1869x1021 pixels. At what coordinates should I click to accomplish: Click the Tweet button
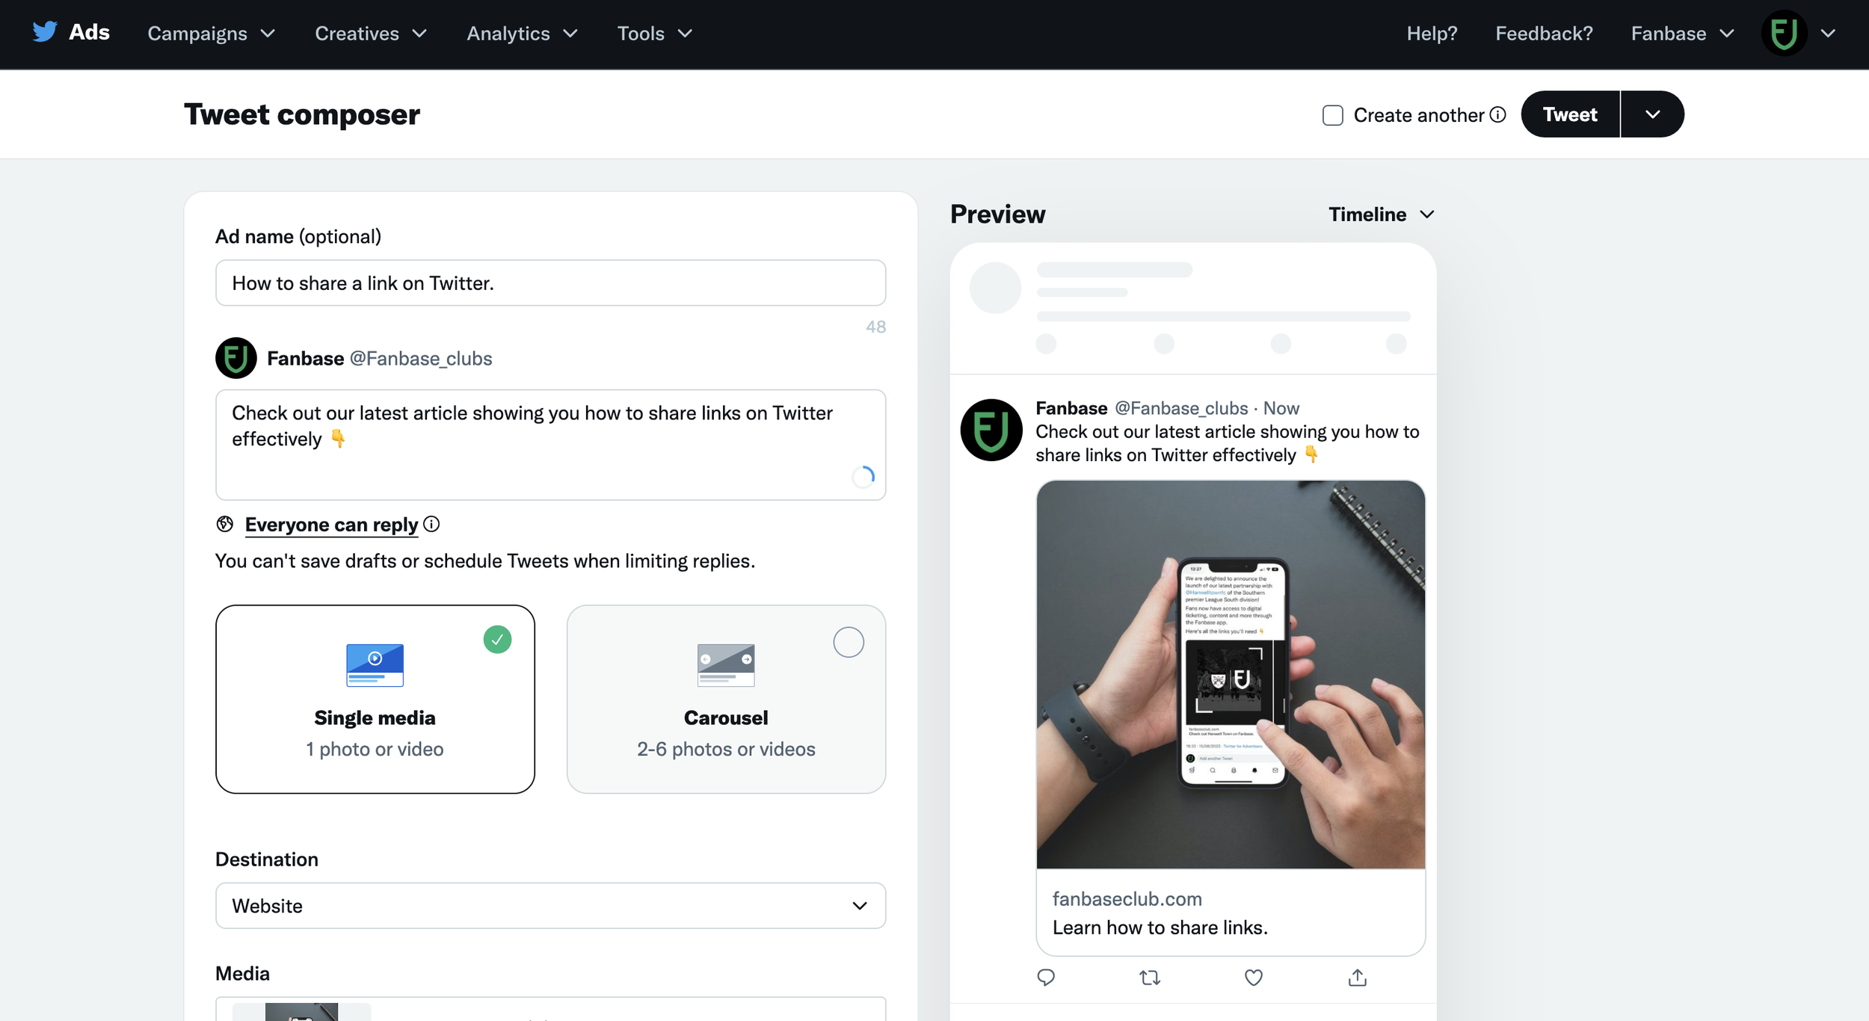(1570, 114)
